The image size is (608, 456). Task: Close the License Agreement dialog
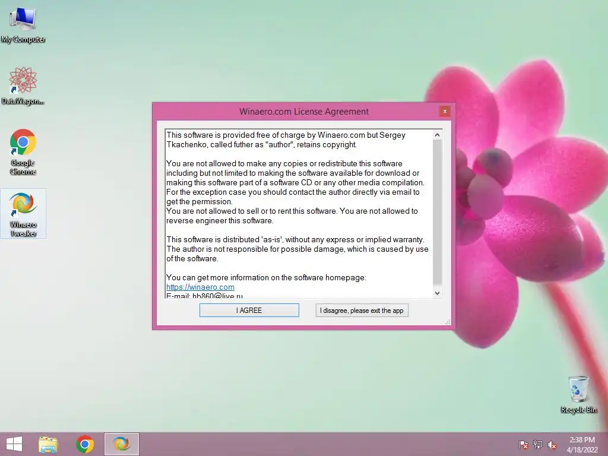(445, 111)
